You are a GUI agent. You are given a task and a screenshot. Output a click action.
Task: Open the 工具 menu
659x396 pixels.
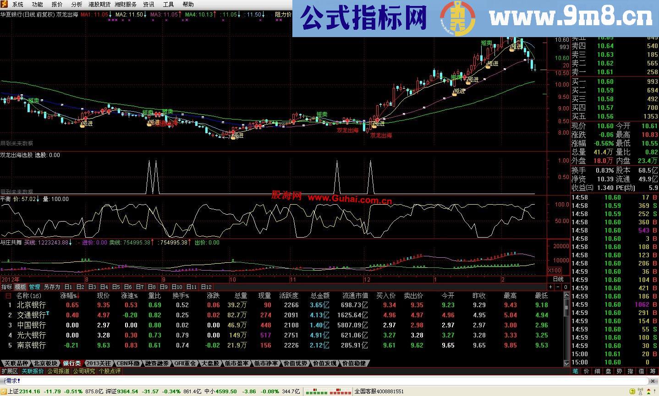coord(168,4)
